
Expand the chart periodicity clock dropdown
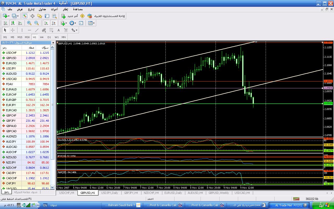73,23
